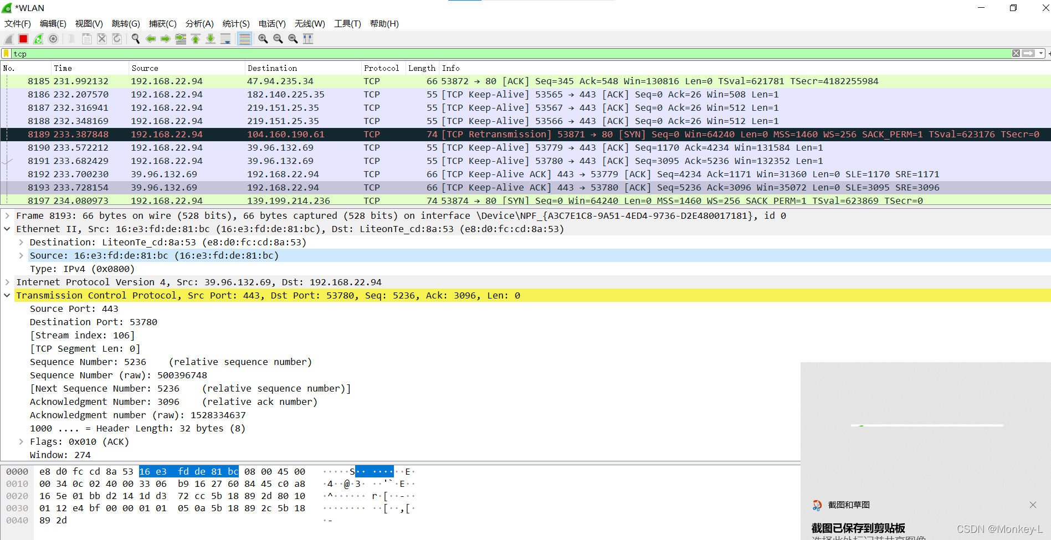
Task: Select packet 8197 SYN row
Action: pos(525,200)
